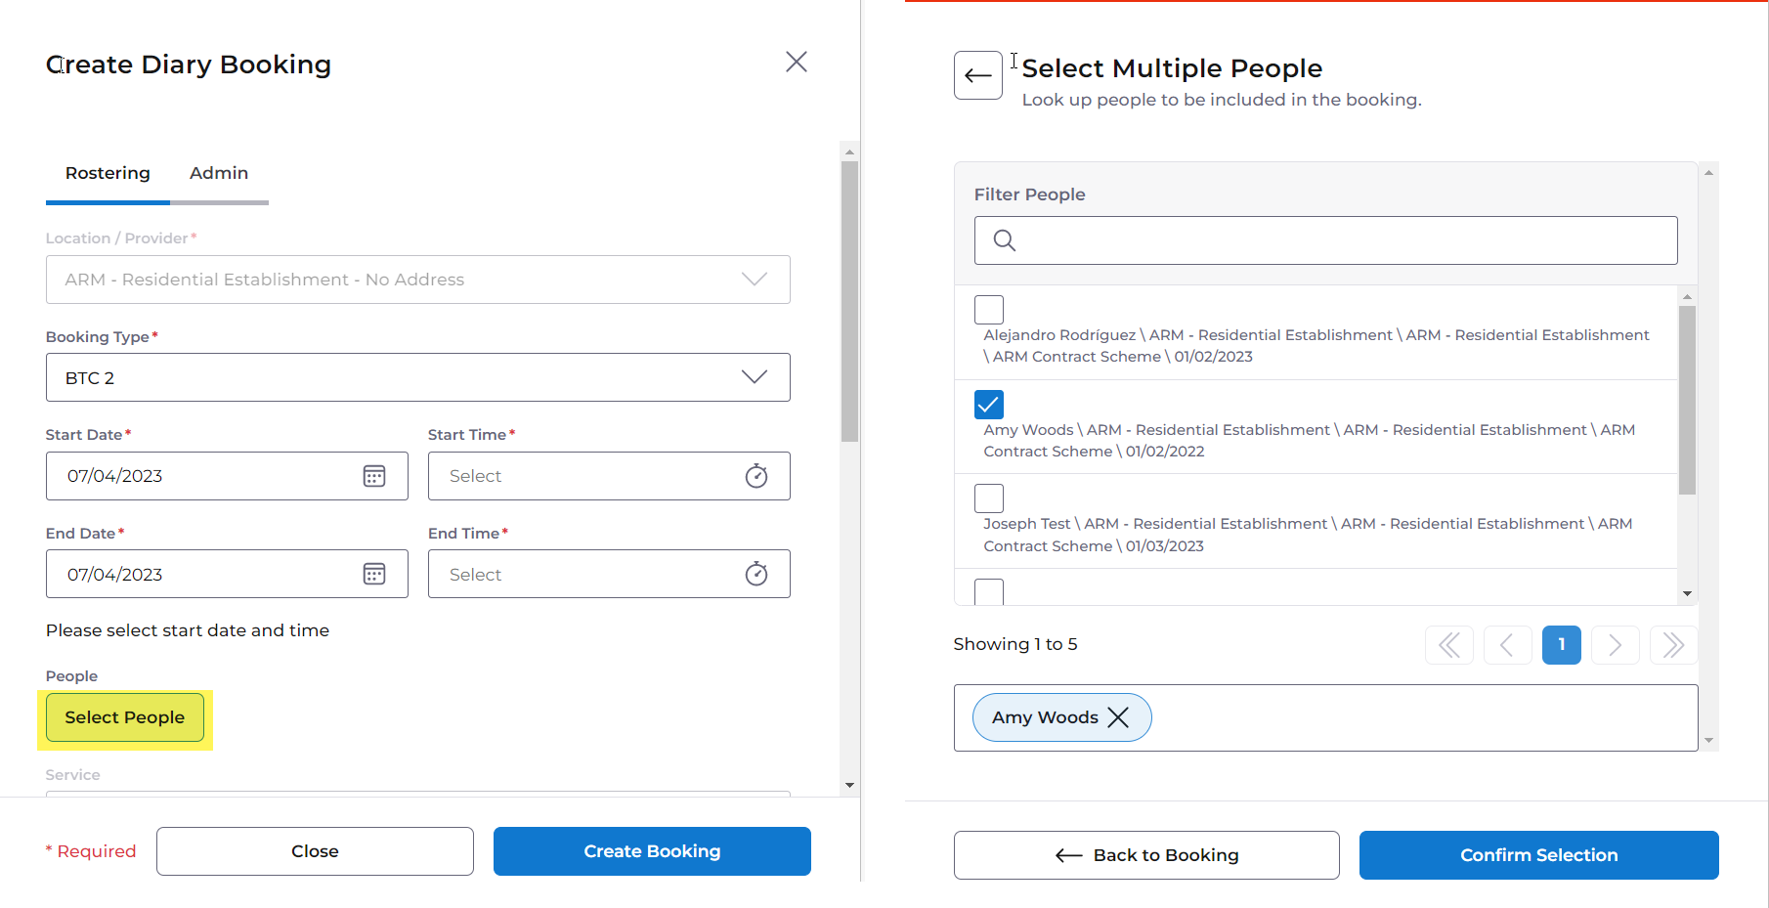Untick the Amy Woods checkbox

tap(989, 404)
